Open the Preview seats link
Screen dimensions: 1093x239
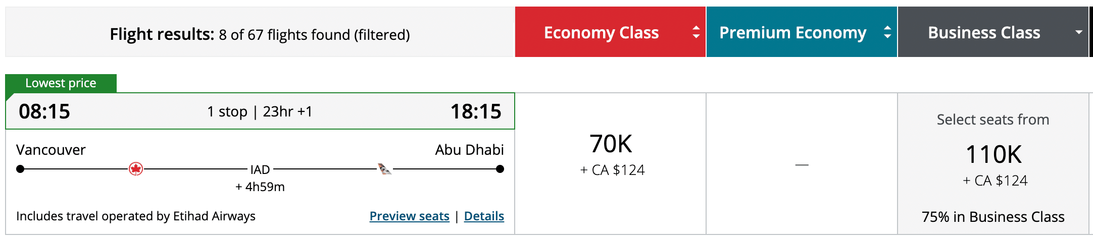point(409,216)
